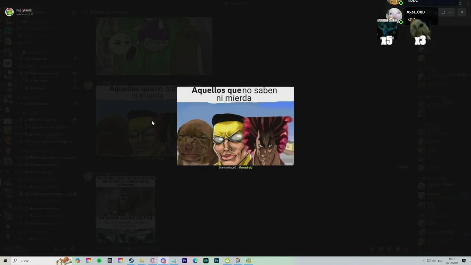Viewport: 471px width, 265px height.
Task: Open the volume control in system tray
Action: 434,261
